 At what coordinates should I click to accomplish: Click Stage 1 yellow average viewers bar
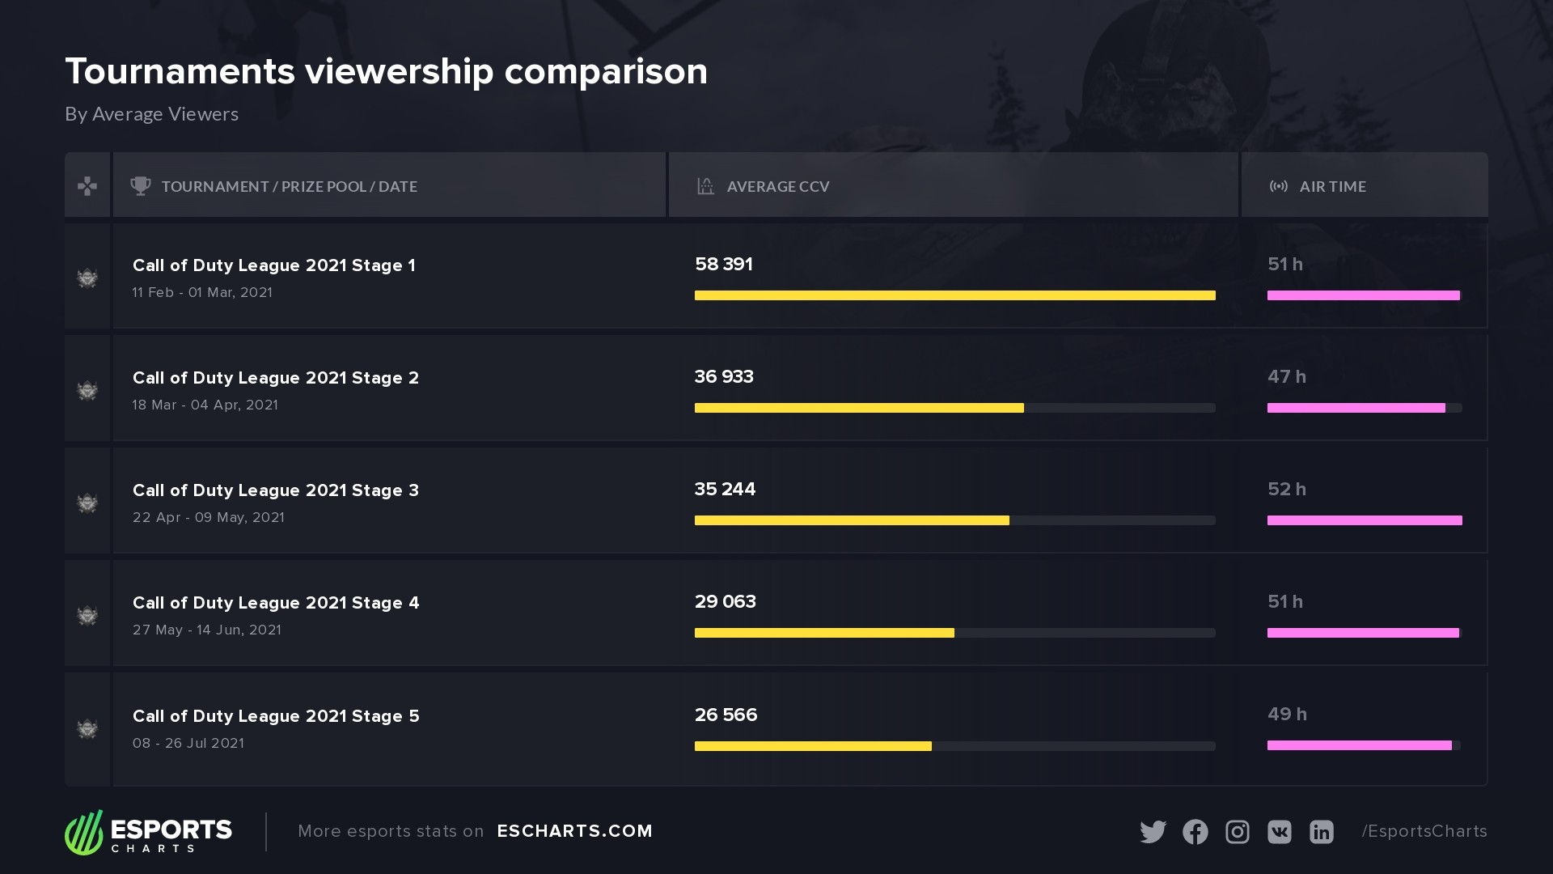[954, 295]
